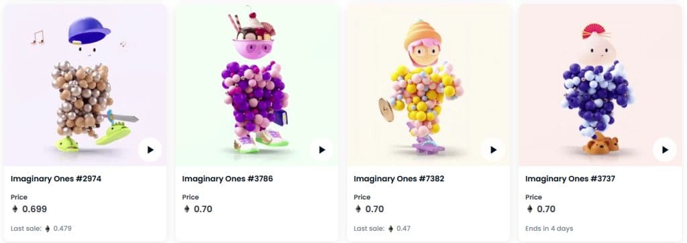
Task: Select blue balloon character with bear slippers
Action: 600,85
